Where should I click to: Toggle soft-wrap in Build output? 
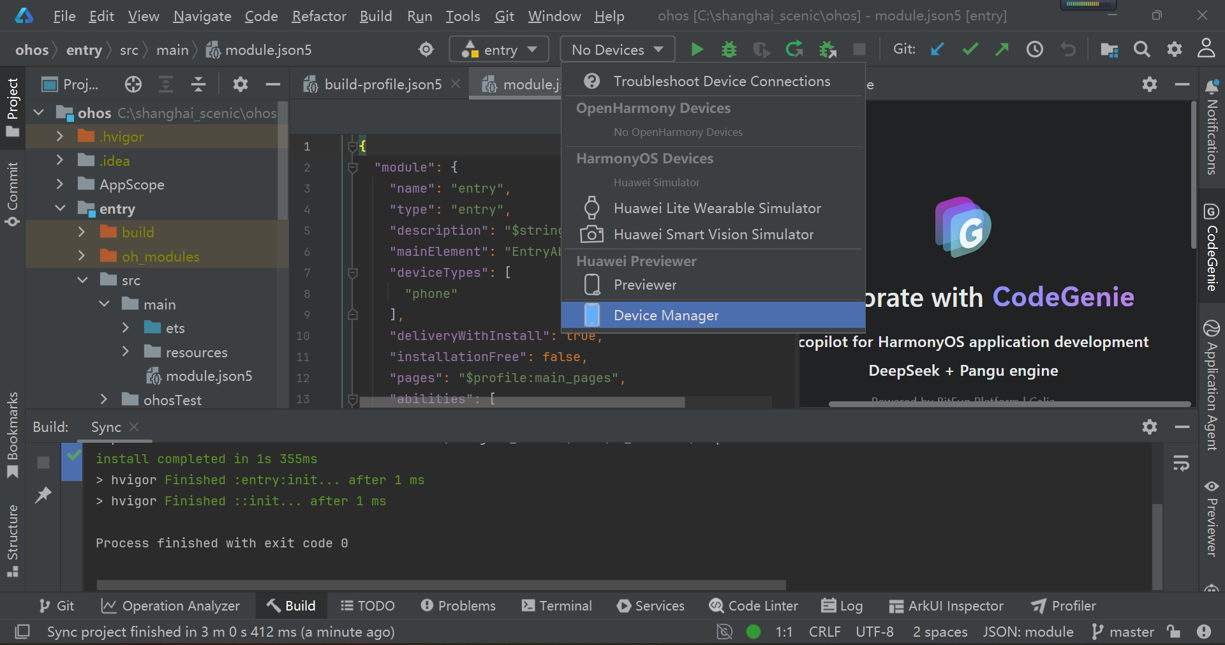(1182, 463)
